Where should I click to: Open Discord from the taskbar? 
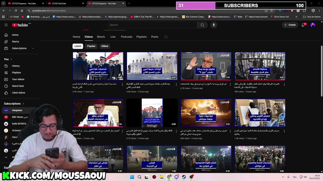click(x=177, y=177)
